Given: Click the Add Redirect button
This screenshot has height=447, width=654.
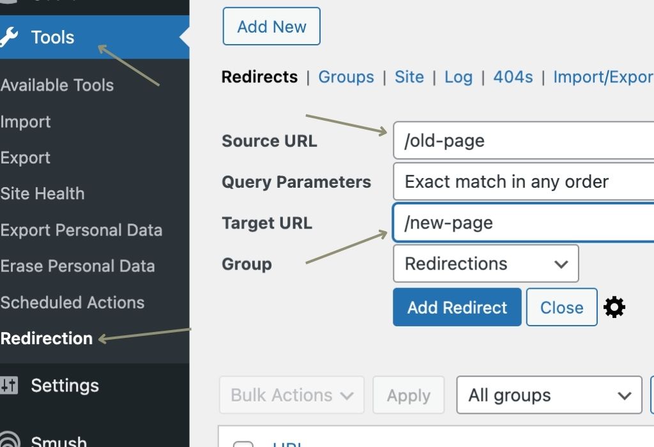Looking at the screenshot, I should tap(457, 307).
